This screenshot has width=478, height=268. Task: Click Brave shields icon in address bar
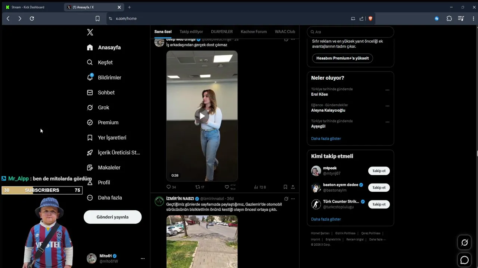[x=370, y=19]
